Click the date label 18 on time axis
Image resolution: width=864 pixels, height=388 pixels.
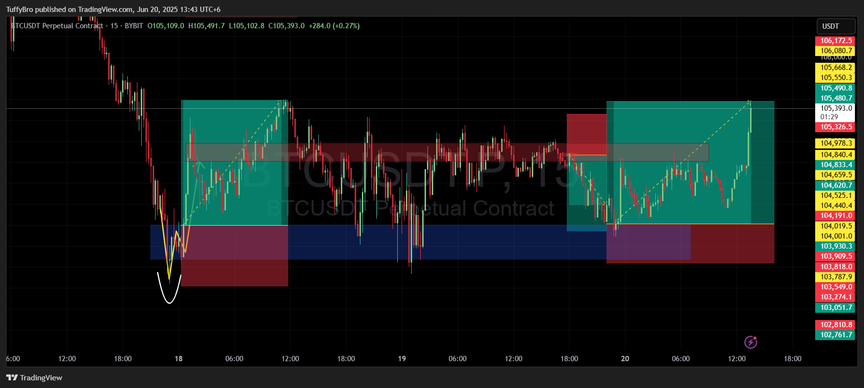click(x=179, y=359)
